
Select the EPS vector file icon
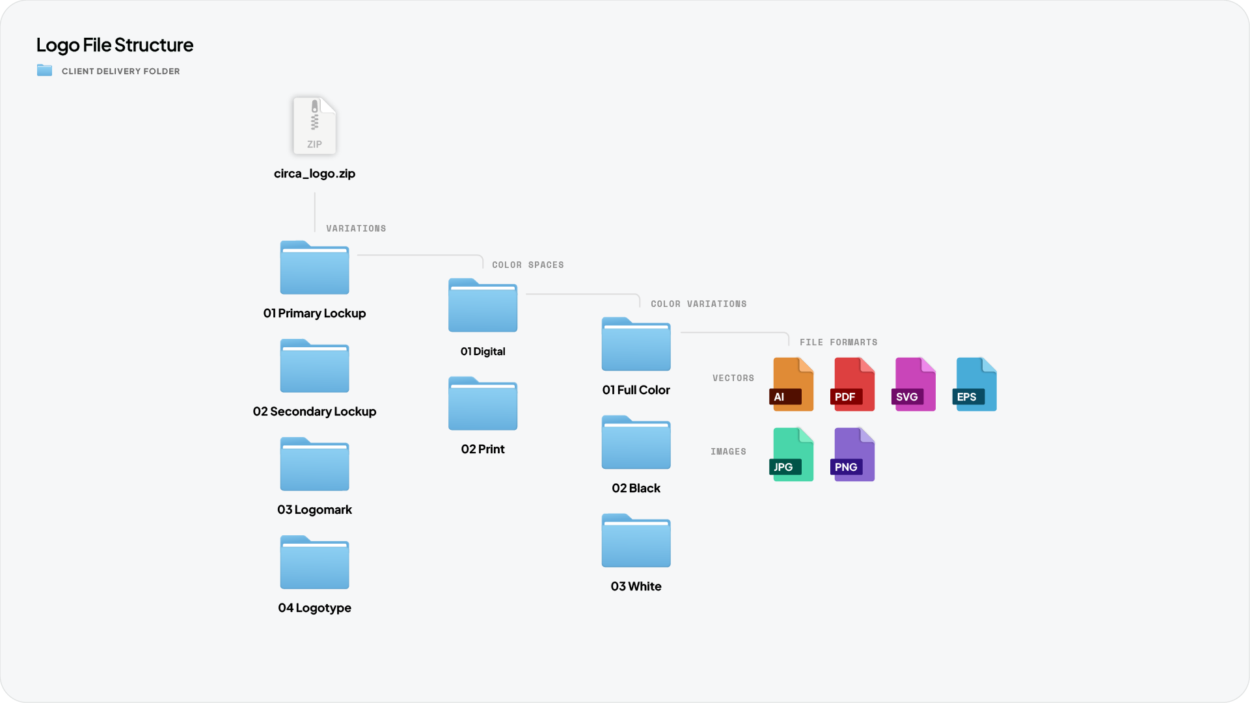pyautogui.click(x=975, y=384)
